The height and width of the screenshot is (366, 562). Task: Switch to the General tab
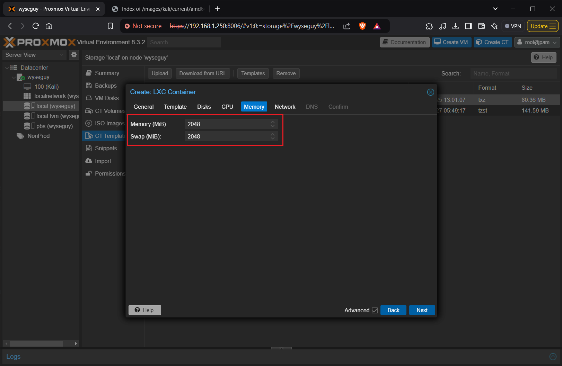(143, 107)
